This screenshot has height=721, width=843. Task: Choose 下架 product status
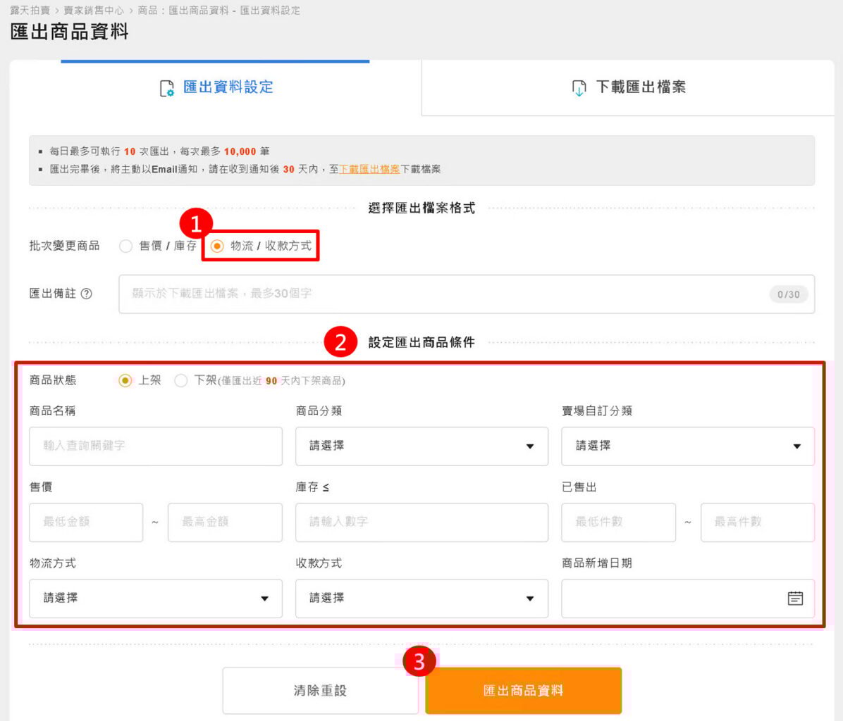click(181, 381)
